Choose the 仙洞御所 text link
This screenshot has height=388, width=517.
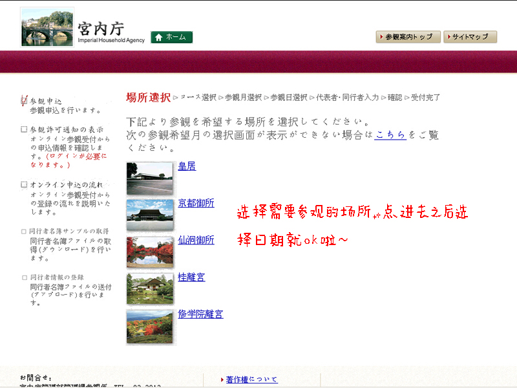pos(196,240)
